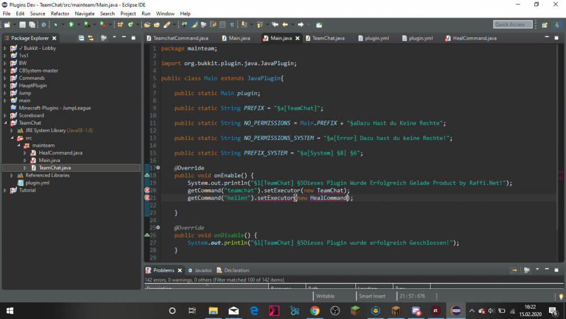Image resolution: width=566 pixels, height=319 pixels.
Task: Switch to the Declaration view tab
Action: 233,270
